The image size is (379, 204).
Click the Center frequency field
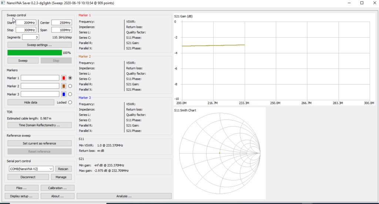(62, 23)
